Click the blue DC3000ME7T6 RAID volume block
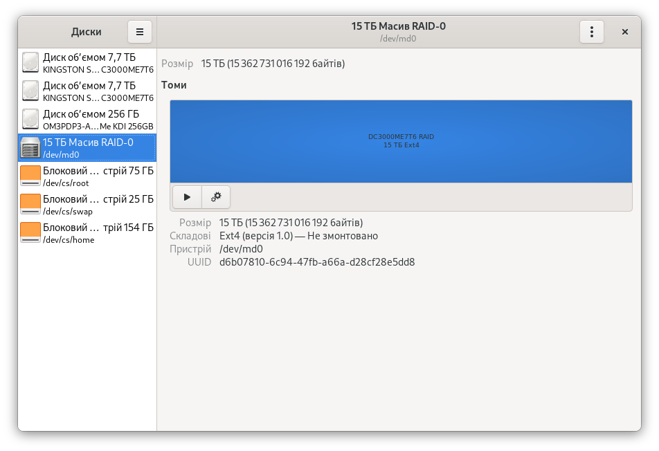The width and height of the screenshot is (659, 451). [401, 141]
